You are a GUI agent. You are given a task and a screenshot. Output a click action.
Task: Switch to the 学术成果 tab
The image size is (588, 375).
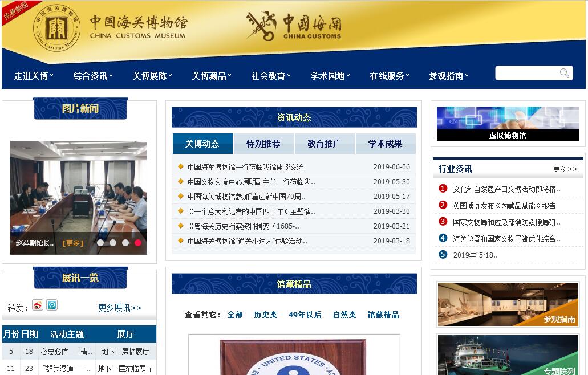(385, 144)
